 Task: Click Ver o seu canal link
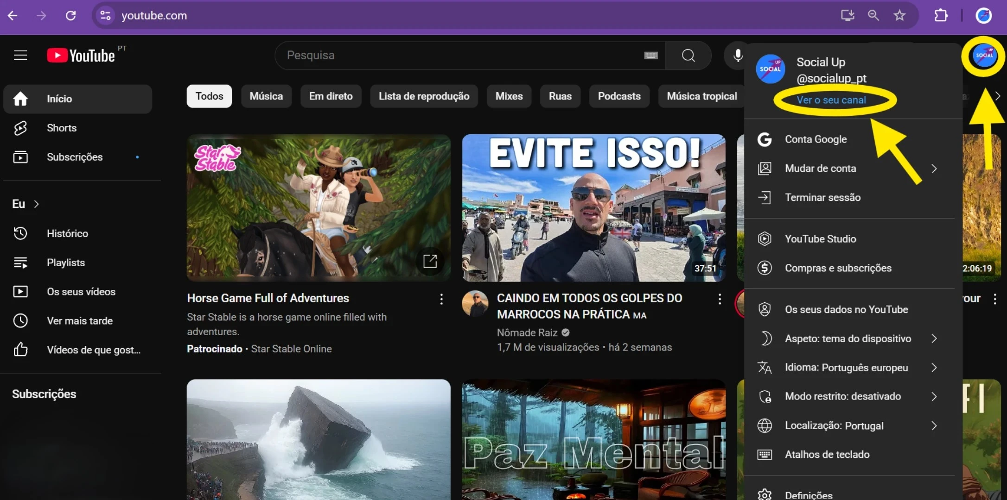[831, 100]
